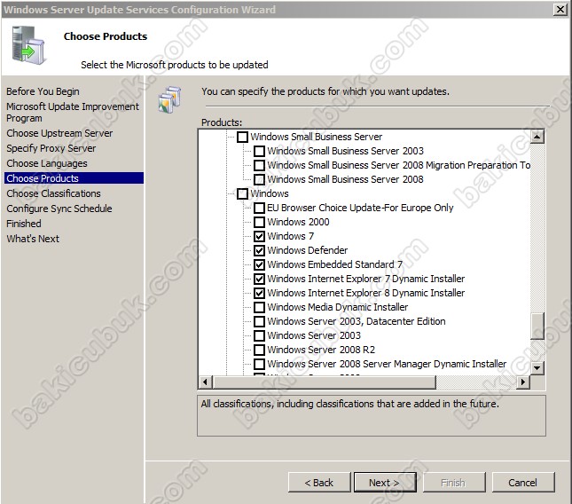The image size is (572, 504).
Task: Uncheck Windows Embedded Standard 7
Action: click(259, 264)
